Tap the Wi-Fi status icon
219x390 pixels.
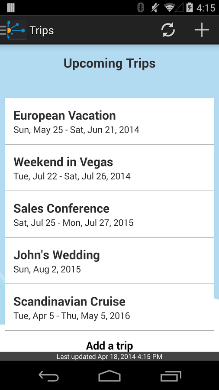(169, 8)
